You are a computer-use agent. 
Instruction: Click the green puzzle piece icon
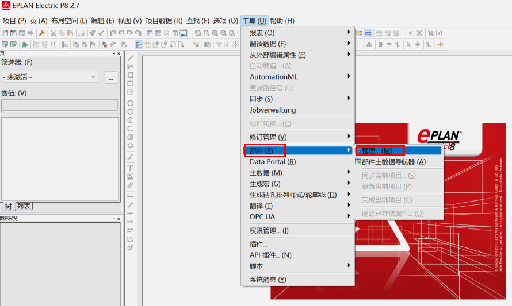[24, 44]
